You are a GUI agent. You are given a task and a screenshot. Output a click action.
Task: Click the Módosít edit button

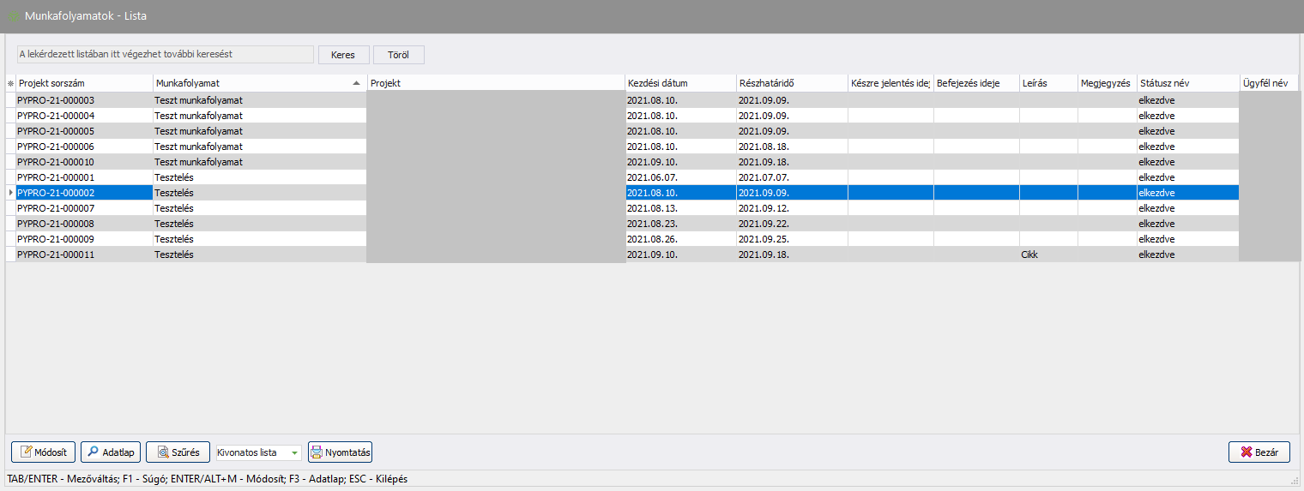click(44, 452)
